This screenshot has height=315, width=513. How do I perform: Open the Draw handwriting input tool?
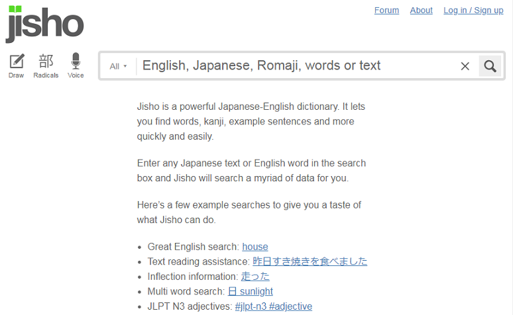pos(17,66)
